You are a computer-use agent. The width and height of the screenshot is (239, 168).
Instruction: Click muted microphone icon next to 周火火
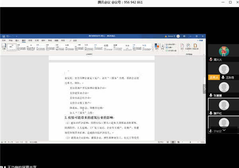pos(211,60)
